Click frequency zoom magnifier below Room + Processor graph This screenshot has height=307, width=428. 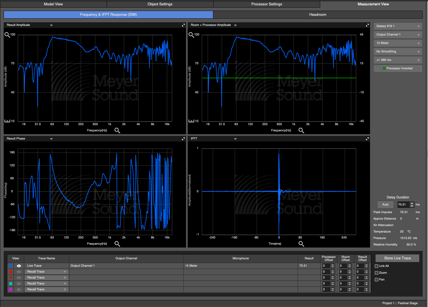(x=301, y=131)
